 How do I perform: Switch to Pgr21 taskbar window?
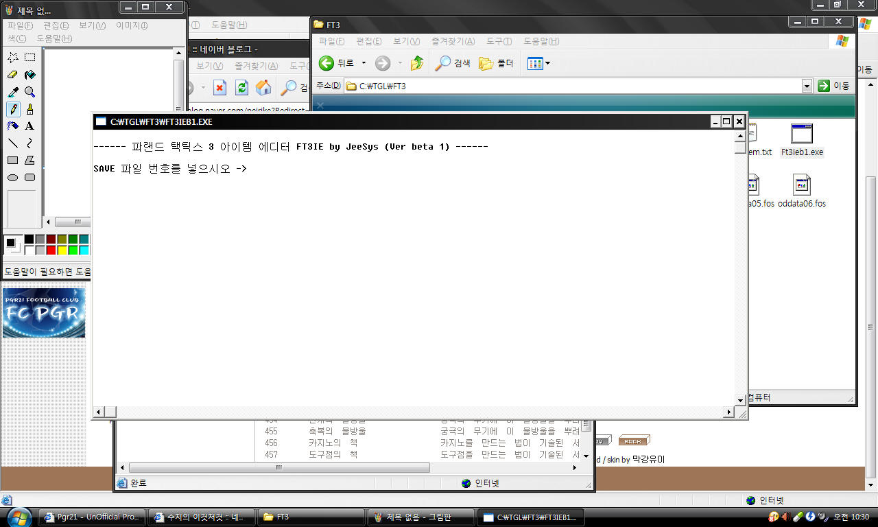[x=93, y=517]
